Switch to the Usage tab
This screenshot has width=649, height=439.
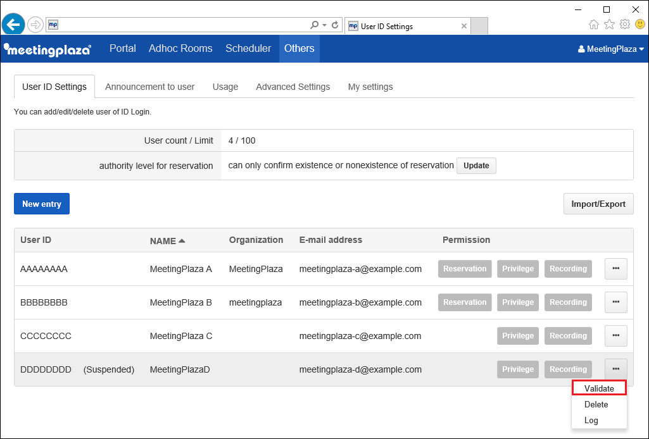[225, 87]
